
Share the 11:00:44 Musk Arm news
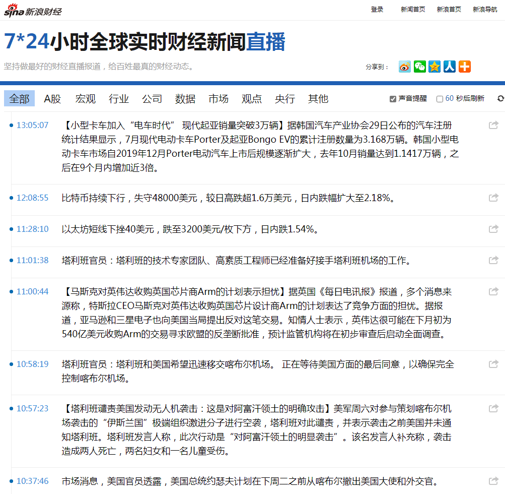(493, 291)
